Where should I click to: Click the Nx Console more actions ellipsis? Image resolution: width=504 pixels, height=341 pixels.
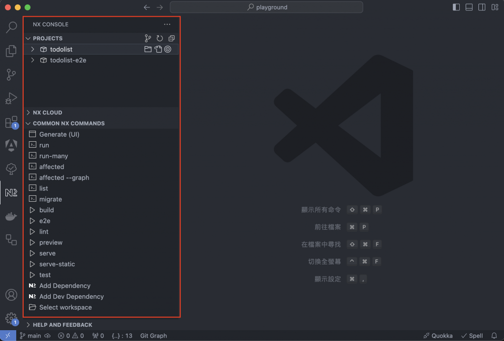[167, 25]
